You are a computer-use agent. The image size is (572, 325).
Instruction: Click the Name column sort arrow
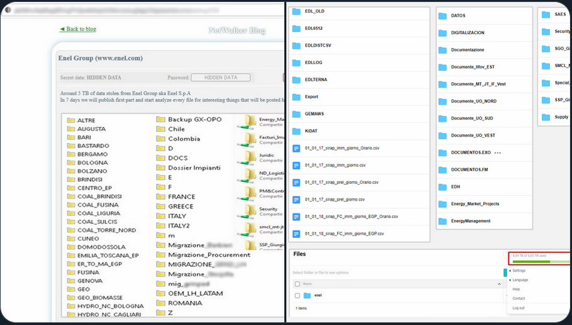tap(499, 284)
